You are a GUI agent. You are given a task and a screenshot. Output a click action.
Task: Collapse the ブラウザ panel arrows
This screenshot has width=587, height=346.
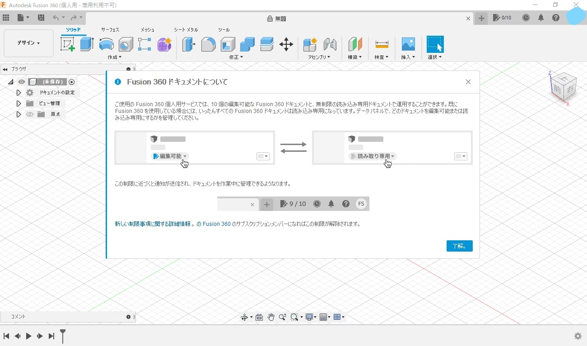click(5, 69)
